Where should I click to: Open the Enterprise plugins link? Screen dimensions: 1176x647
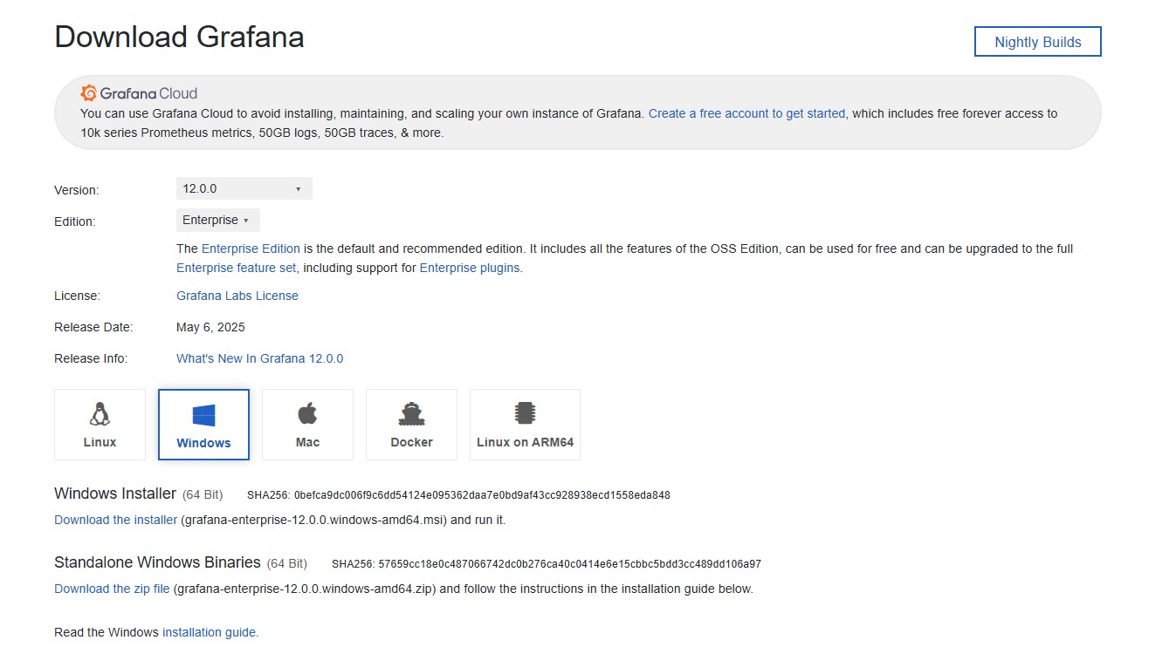pyautogui.click(x=469, y=268)
